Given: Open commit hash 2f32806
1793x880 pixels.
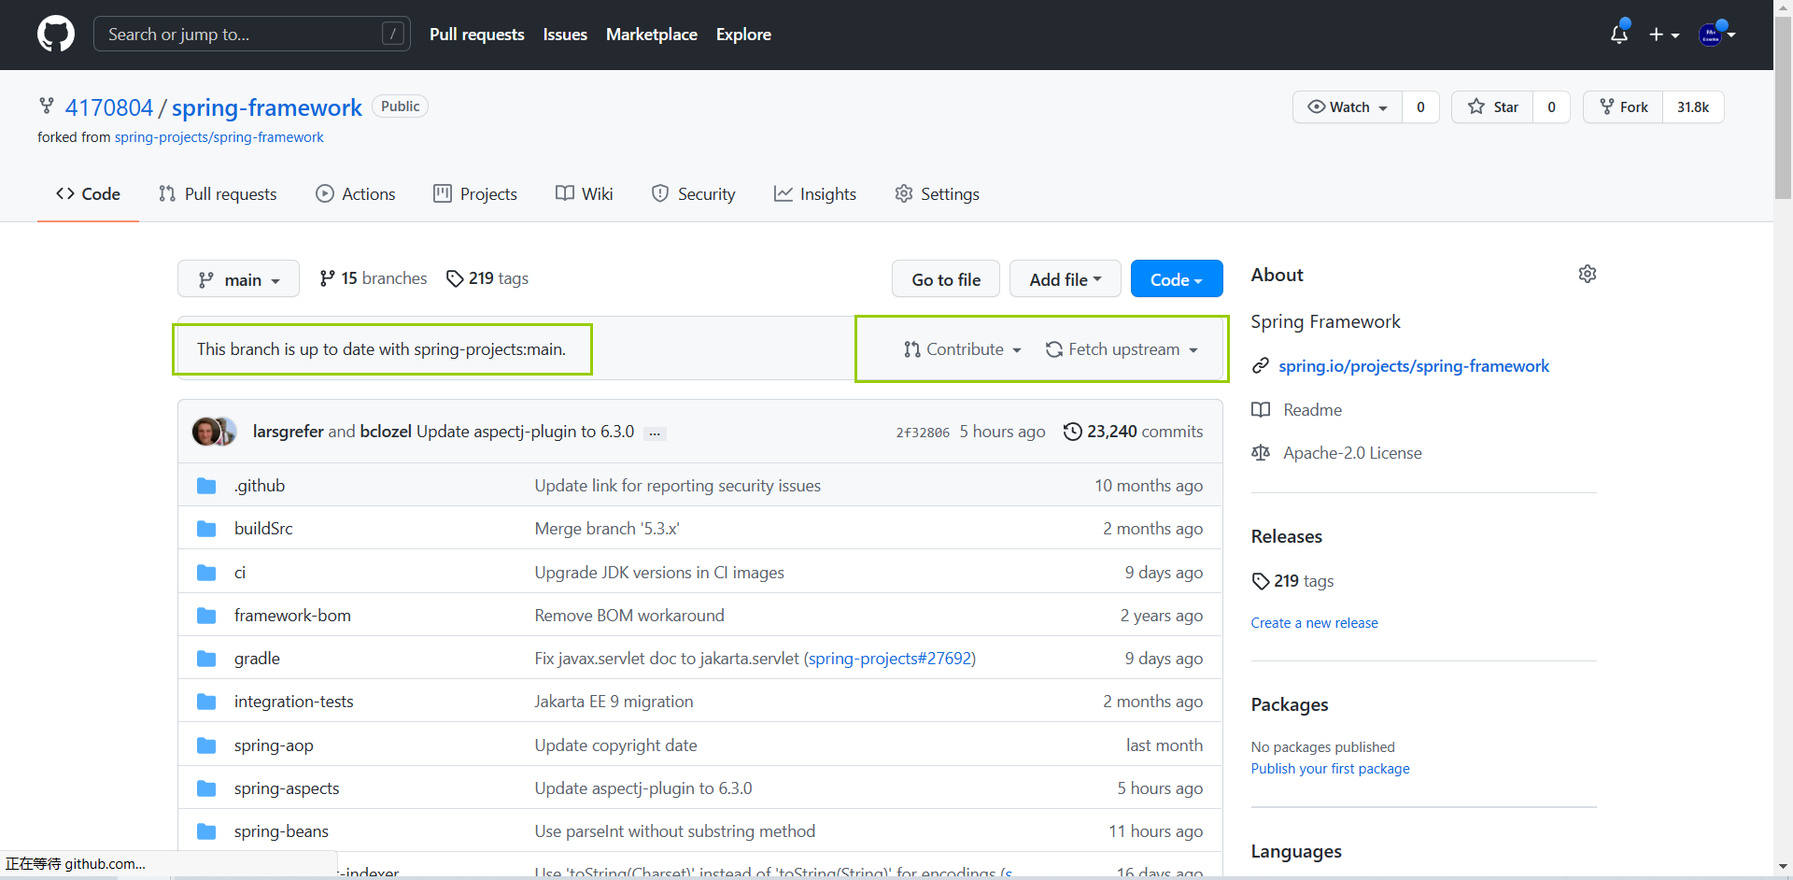Looking at the screenshot, I should click(x=923, y=433).
